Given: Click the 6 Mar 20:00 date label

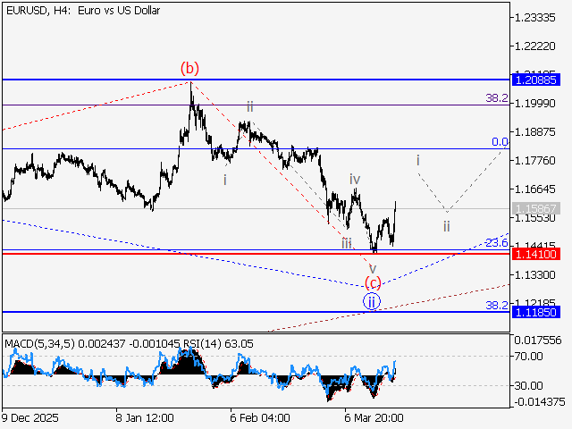Looking at the screenshot, I should click(x=374, y=417).
